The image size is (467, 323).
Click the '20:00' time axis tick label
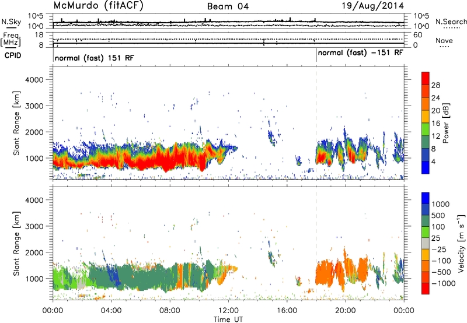click(346, 311)
